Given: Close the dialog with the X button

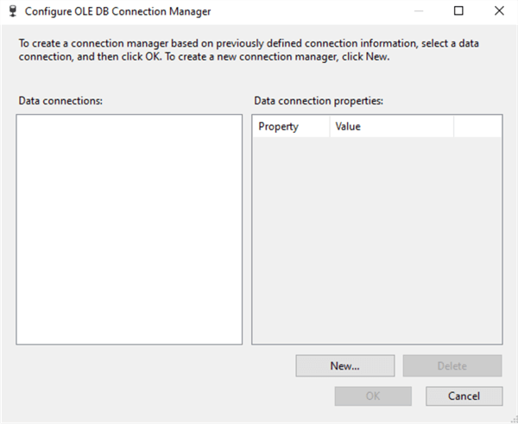Looking at the screenshot, I should [498, 11].
